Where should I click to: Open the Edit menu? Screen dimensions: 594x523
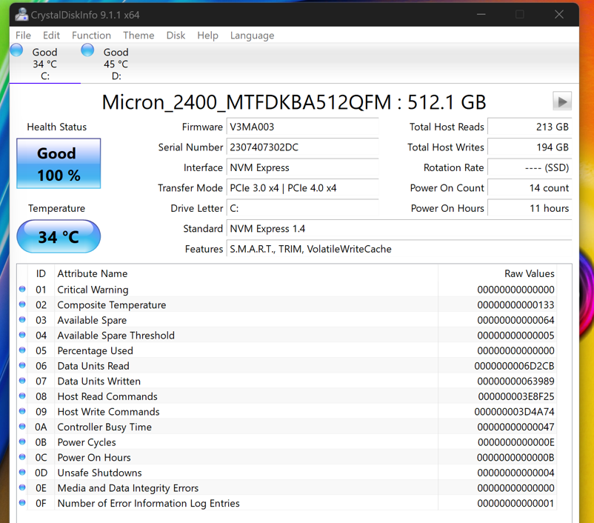pos(51,36)
